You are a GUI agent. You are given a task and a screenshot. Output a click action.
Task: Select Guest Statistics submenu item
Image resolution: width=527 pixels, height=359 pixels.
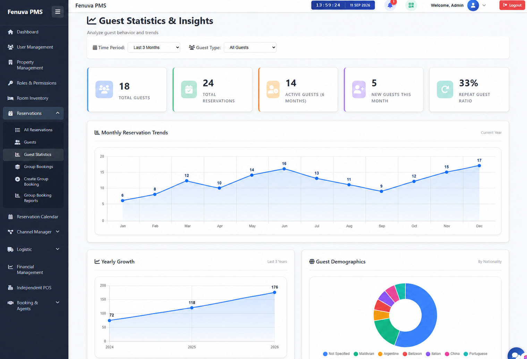(33, 155)
